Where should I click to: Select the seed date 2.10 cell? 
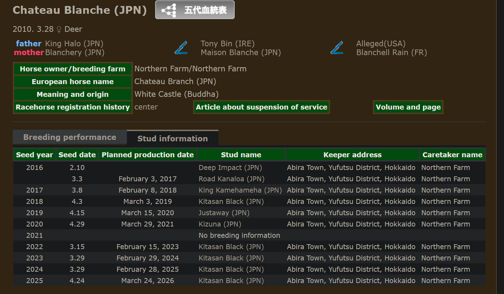[x=77, y=167]
